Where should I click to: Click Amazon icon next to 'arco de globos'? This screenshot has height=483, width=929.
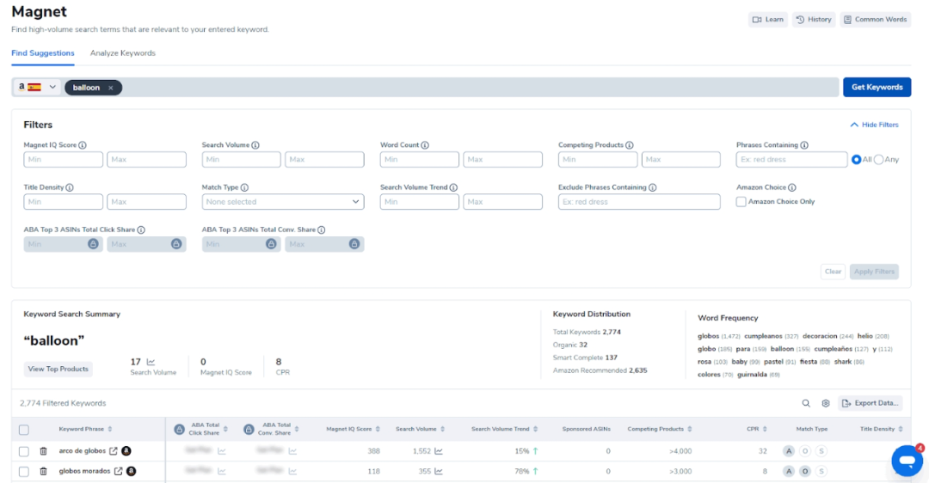pyautogui.click(x=126, y=450)
